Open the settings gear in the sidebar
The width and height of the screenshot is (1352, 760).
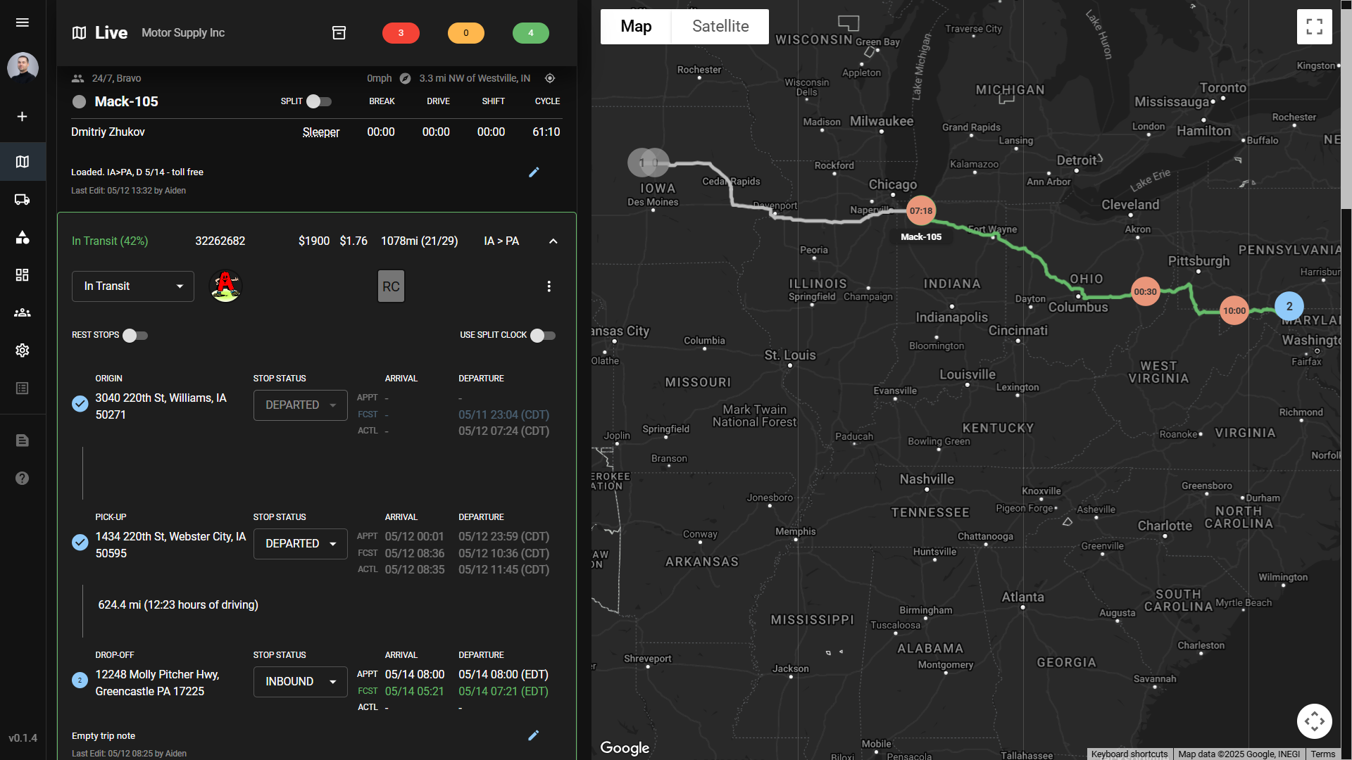(23, 350)
